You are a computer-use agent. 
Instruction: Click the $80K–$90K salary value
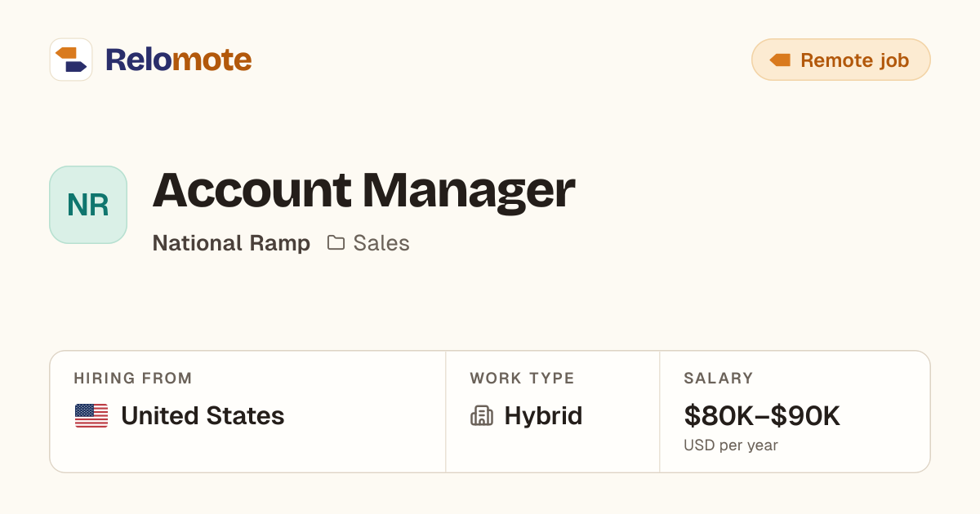coord(762,416)
